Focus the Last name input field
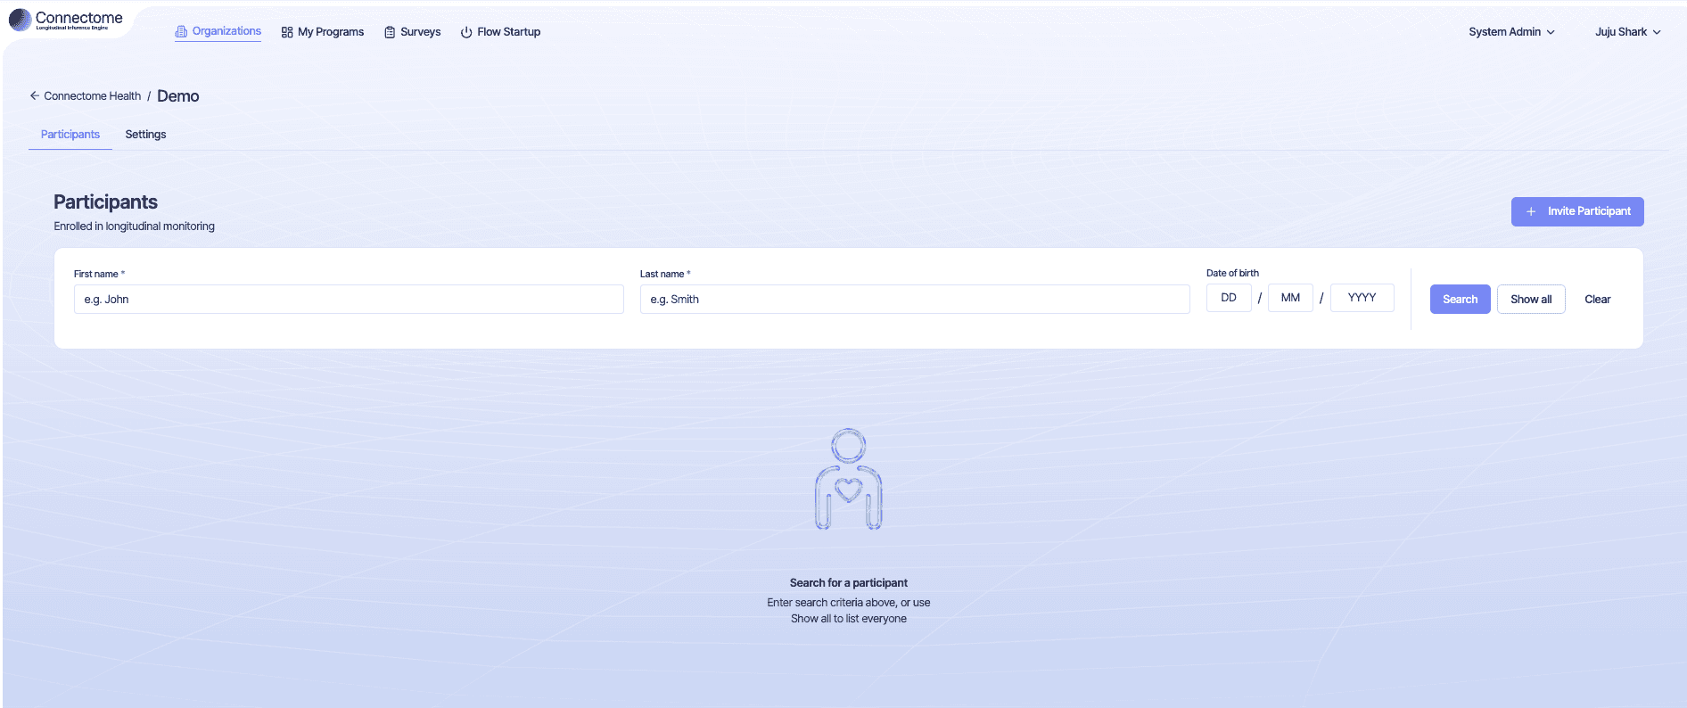The height and width of the screenshot is (708, 1687). click(915, 300)
